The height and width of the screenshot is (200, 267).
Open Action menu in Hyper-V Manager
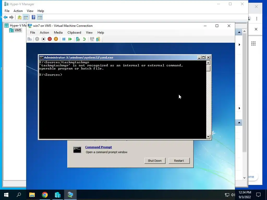pos(18,11)
